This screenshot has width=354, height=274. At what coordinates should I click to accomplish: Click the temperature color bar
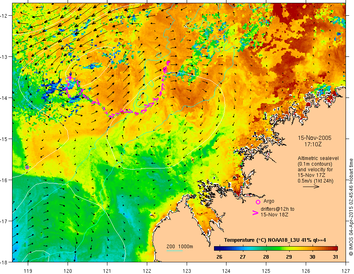click(x=276, y=249)
